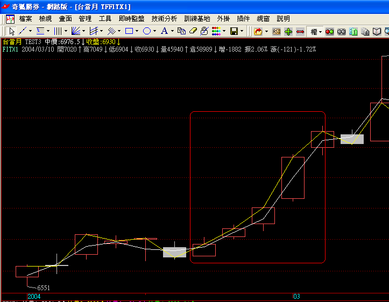Click the green four-way move arrows icon
This screenshot has width=389, height=302.
pyautogui.click(x=288, y=32)
